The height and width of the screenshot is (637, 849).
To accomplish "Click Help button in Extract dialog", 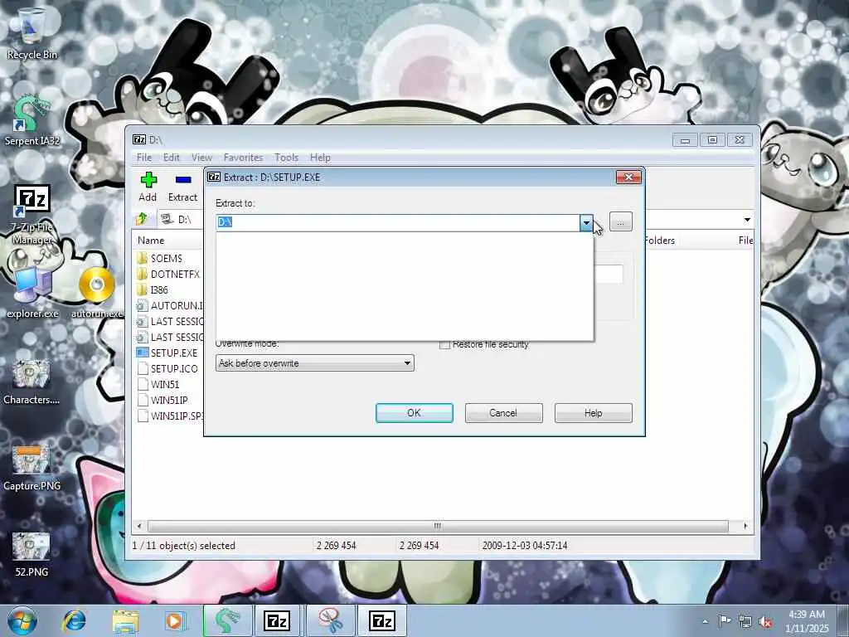I will [x=593, y=413].
